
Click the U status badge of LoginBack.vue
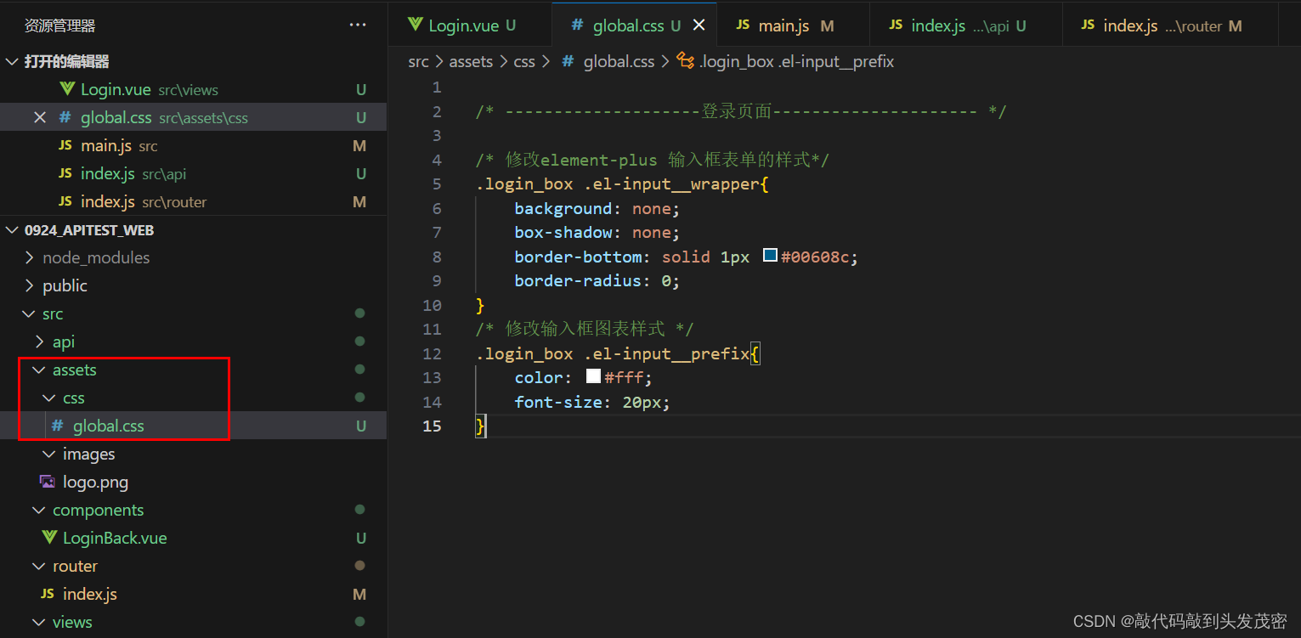coord(361,538)
